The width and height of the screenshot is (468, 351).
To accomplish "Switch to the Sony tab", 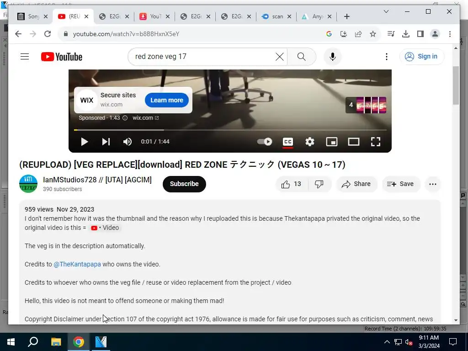I will pyautogui.click(x=33, y=16).
